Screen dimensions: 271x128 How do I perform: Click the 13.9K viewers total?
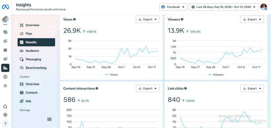(x=176, y=31)
